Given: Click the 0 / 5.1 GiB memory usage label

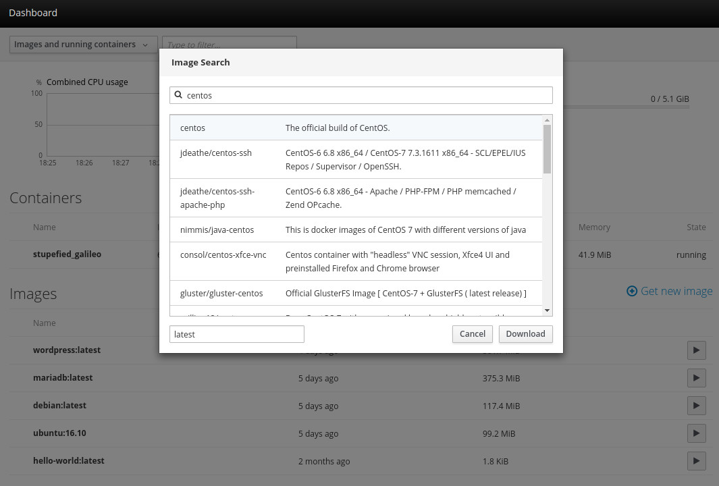Looking at the screenshot, I should [670, 99].
